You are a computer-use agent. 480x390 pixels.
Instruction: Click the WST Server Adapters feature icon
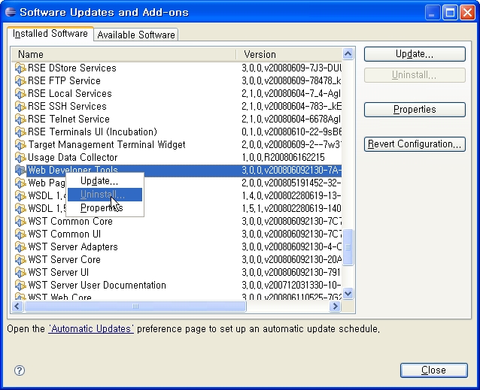click(x=20, y=247)
